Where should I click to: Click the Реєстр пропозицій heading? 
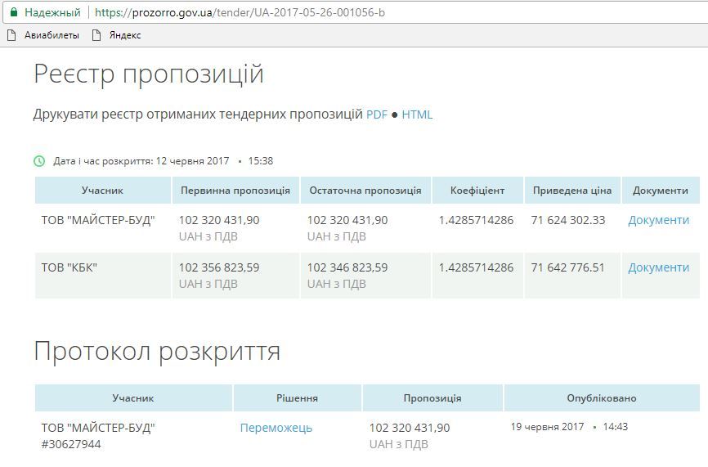coord(149,74)
